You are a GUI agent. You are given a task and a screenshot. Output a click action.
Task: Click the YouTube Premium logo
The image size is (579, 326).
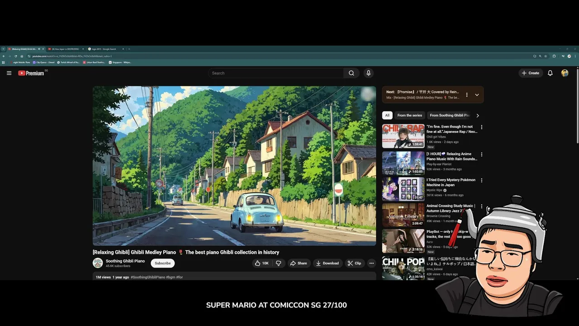coord(32,73)
